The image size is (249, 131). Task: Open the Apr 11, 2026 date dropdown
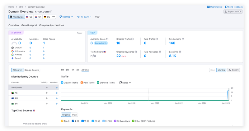click(84, 17)
